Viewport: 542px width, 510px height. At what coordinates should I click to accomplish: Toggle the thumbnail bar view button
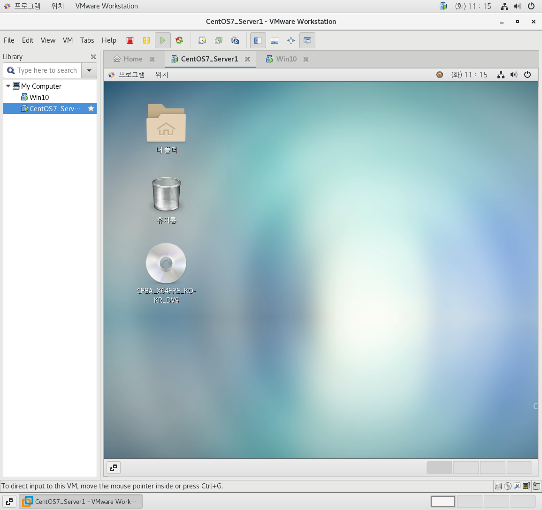click(x=275, y=40)
